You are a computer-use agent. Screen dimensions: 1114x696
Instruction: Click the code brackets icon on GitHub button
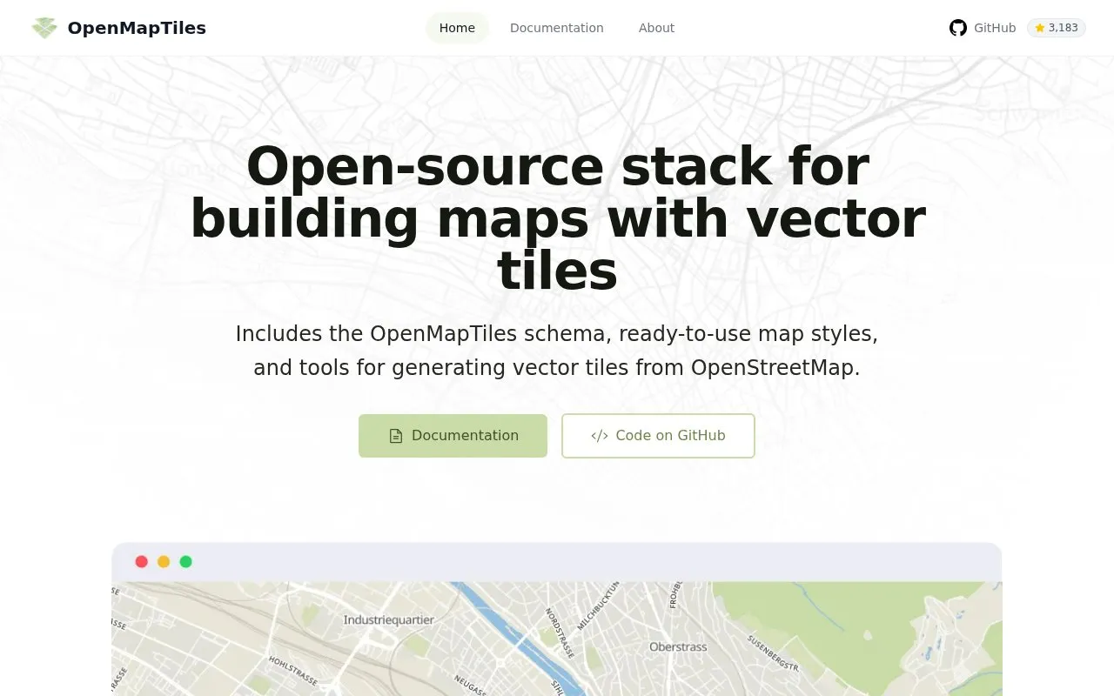click(x=600, y=436)
